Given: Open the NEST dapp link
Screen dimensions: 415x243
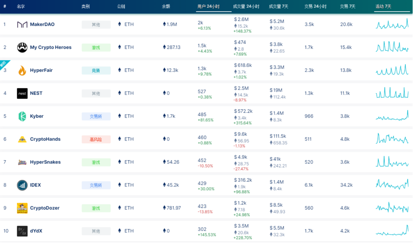Looking at the screenshot, I should pyautogui.click(x=36, y=93).
